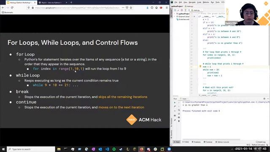
Task: Click the pin tab icon in Run panel
Action: click(175, 120)
